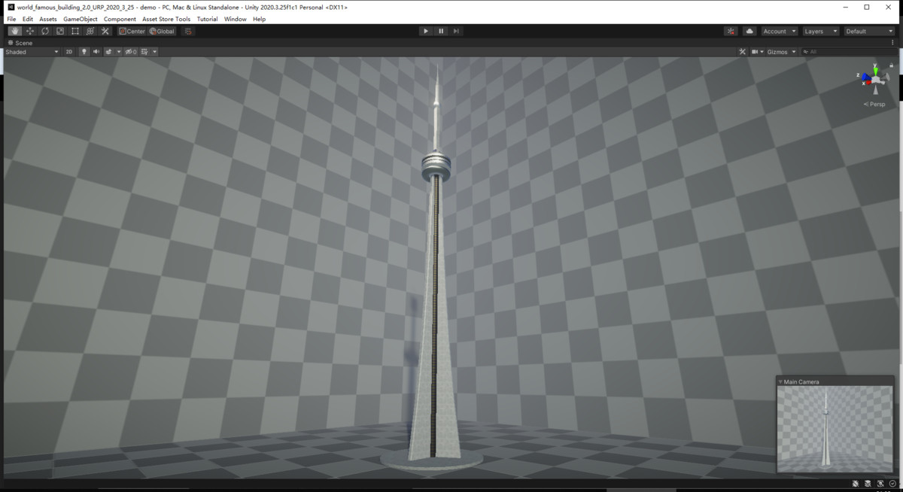The image size is (903, 492).
Task: Open the GameObject menu
Action: [x=79, y=19]
